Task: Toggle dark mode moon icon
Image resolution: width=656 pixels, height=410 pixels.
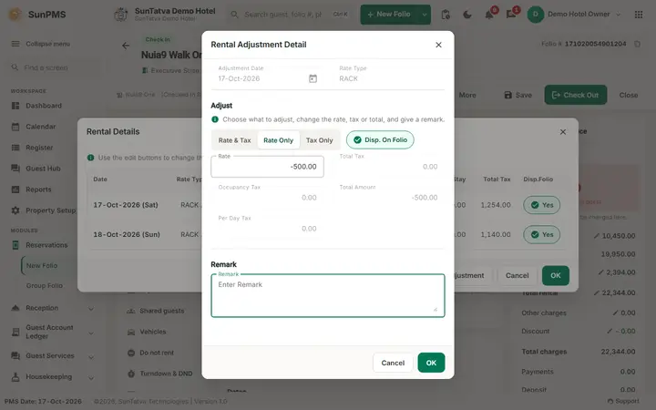Action: (467, 15)
